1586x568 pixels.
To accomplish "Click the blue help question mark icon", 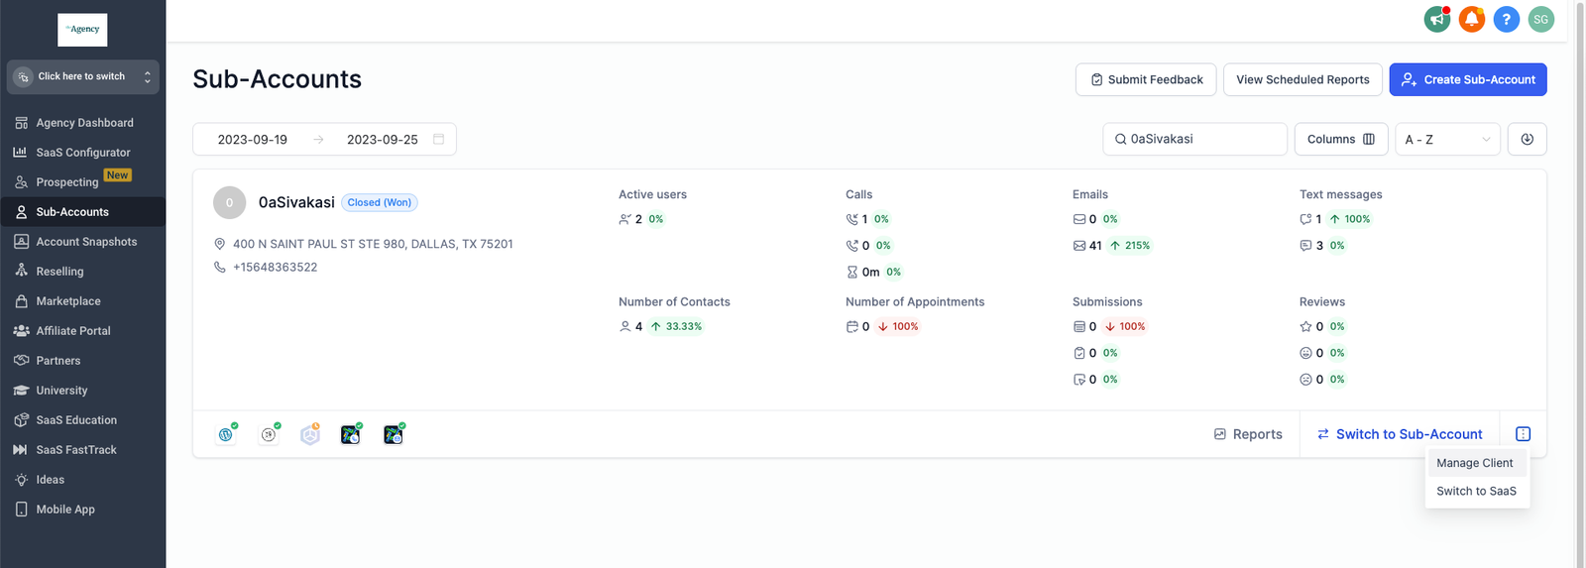I will (1506, 19).
